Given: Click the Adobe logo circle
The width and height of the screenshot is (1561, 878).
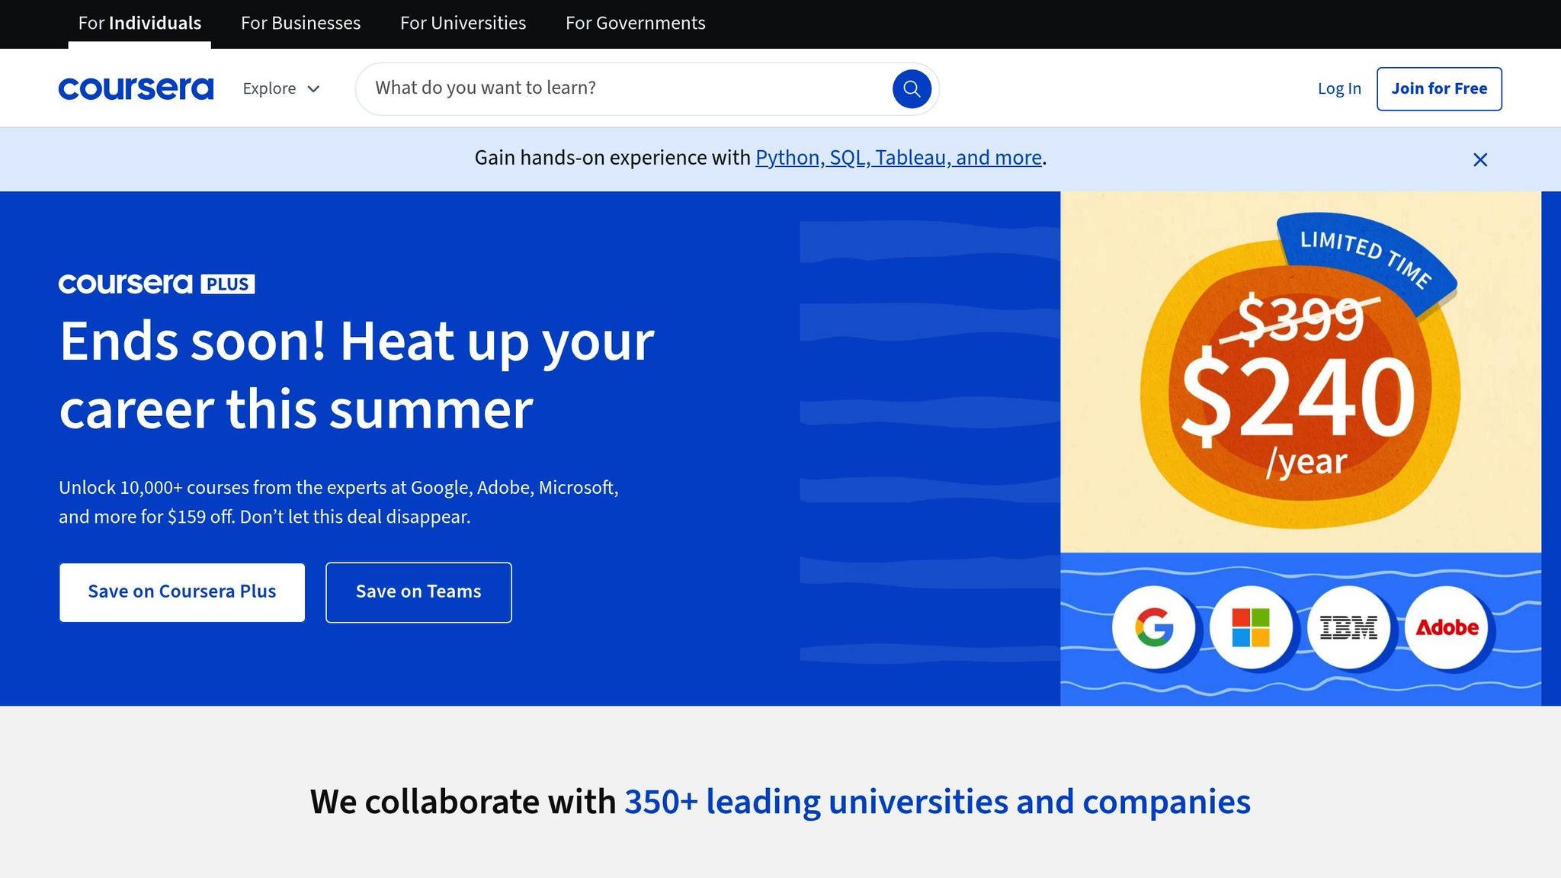Looking at the screenshot, I should click(x=1446, y=627).
